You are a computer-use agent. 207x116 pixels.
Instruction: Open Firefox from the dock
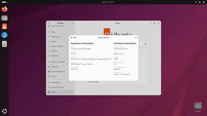coord(4,9)
